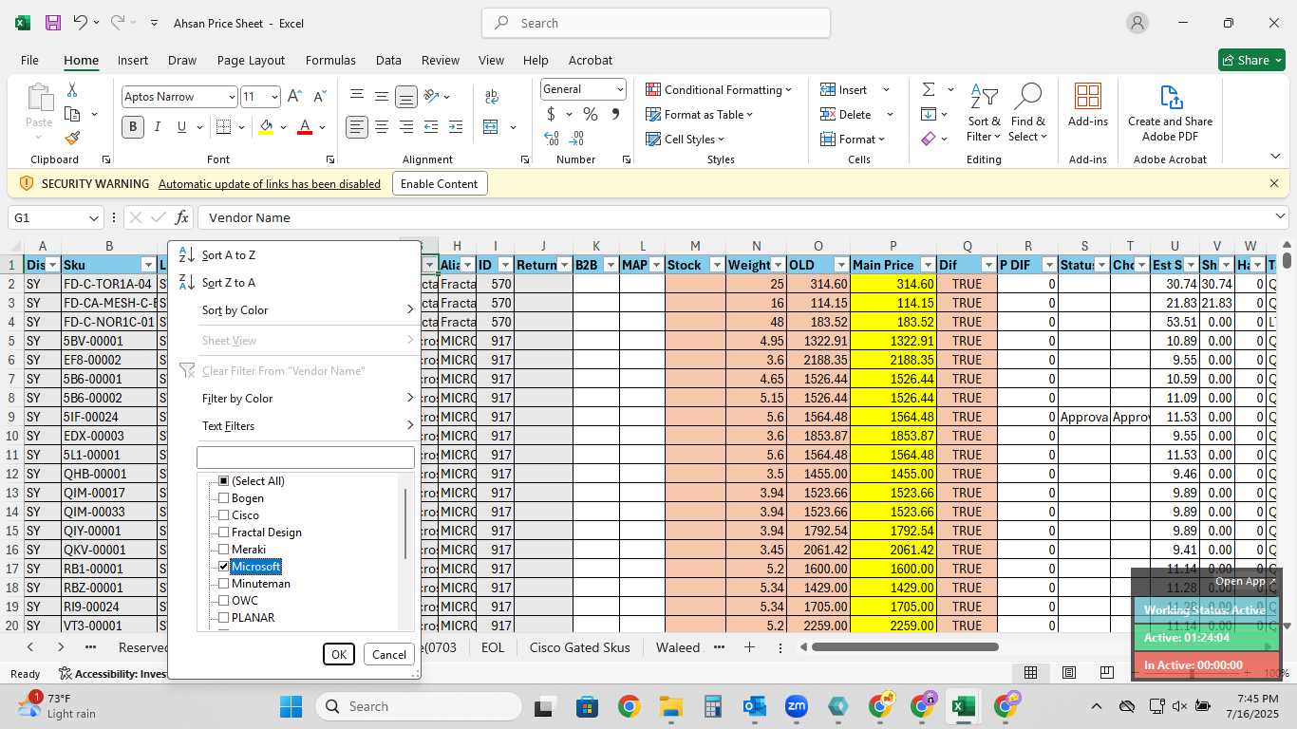Decrease font size icon
The width and height of the screenshot is (1297, 729).
[x=319, y=96]
